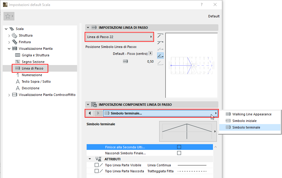Screen dimensions: 282x178
Task: Select the Struttura tree item
Action: click(x=25, y=35)
